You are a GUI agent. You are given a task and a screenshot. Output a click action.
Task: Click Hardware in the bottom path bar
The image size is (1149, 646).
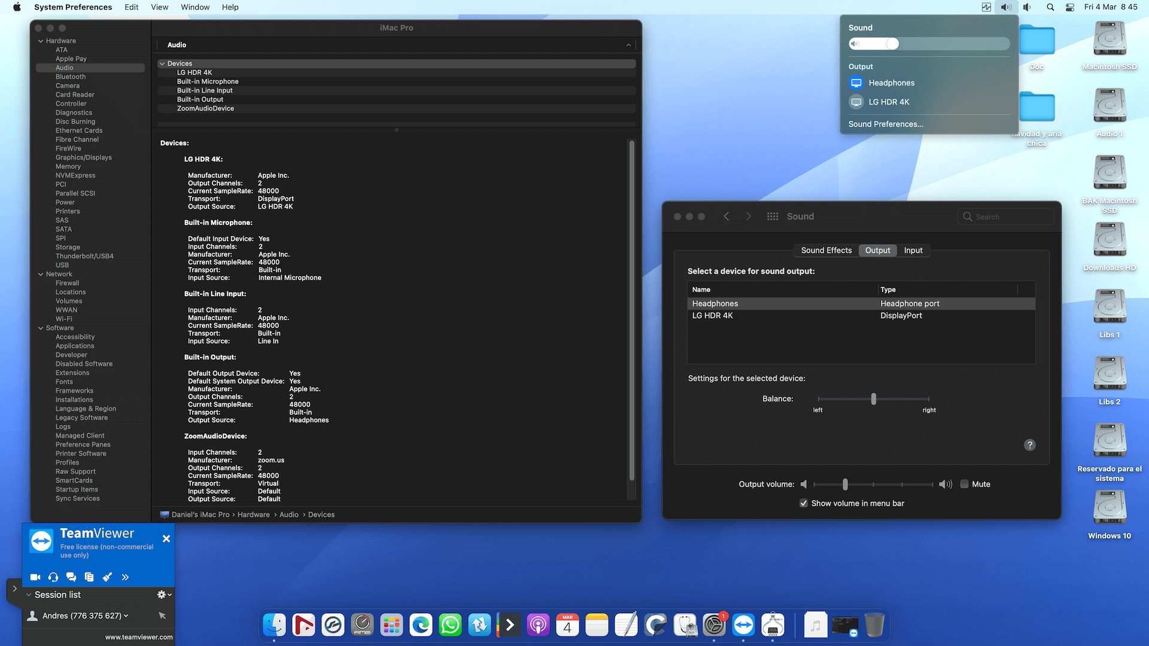pyautogui.click(x=254, y=515)
